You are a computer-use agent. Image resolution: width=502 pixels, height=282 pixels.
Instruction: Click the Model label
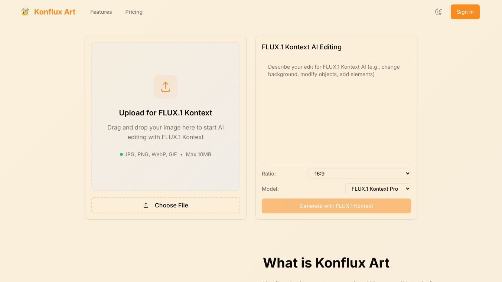pos(270,189)
